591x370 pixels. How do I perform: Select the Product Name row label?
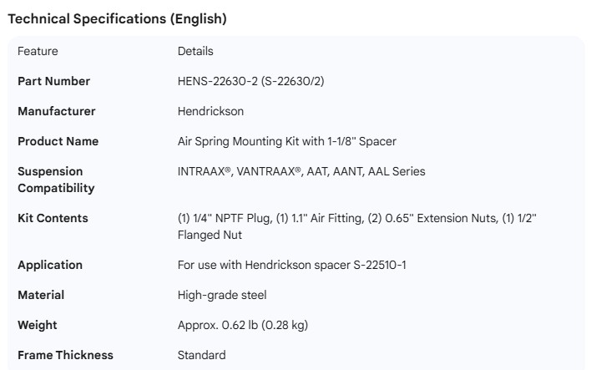[58, 142]
